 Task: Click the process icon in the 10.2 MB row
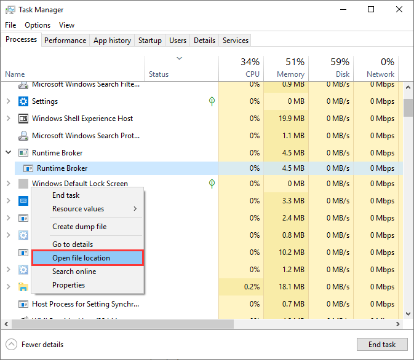23,252
